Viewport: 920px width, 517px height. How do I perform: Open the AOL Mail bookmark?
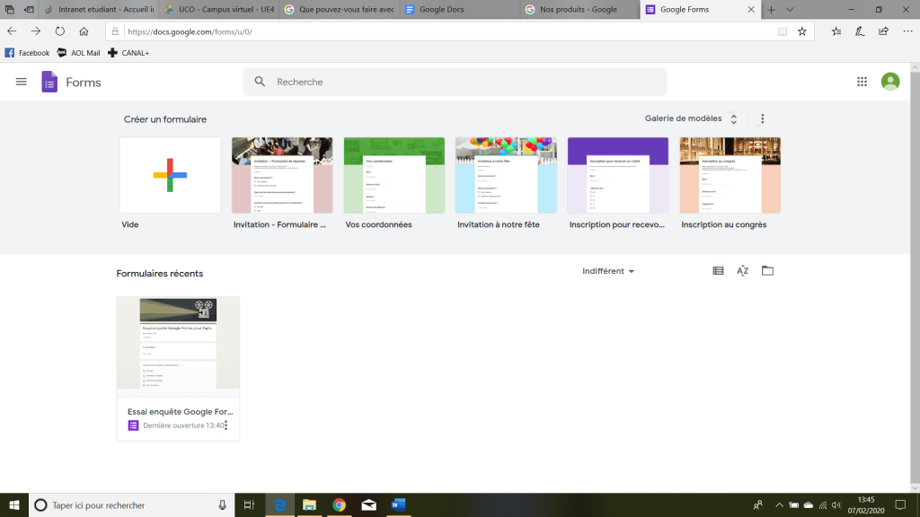(78, 53)
